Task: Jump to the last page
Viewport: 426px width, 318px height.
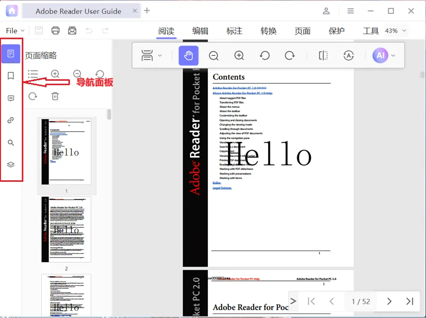Action: pos(410,301)
